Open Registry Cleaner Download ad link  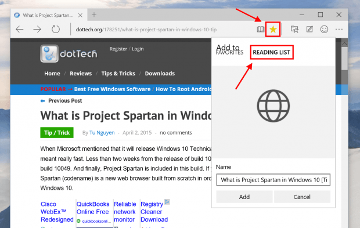[x=154, y=212]
